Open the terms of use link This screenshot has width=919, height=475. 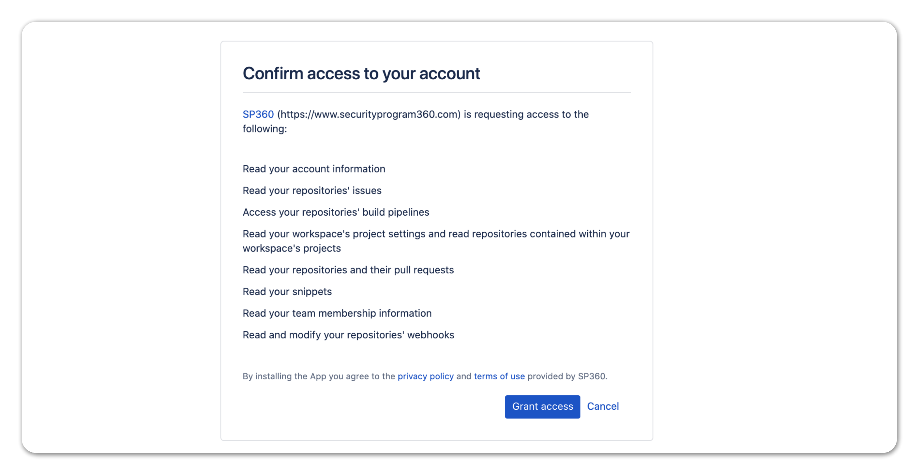tap(499, 376)
